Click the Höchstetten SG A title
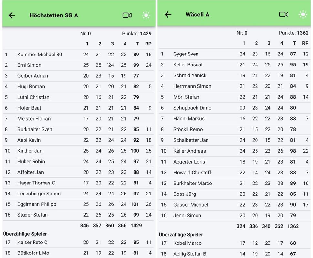Screen dimensions: 313x258 coord(54,15)
